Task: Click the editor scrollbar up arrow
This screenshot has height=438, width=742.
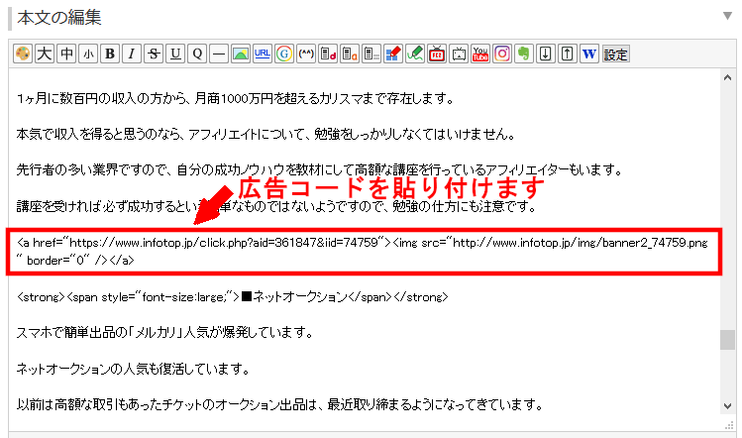Action: (x=727, y=77)
